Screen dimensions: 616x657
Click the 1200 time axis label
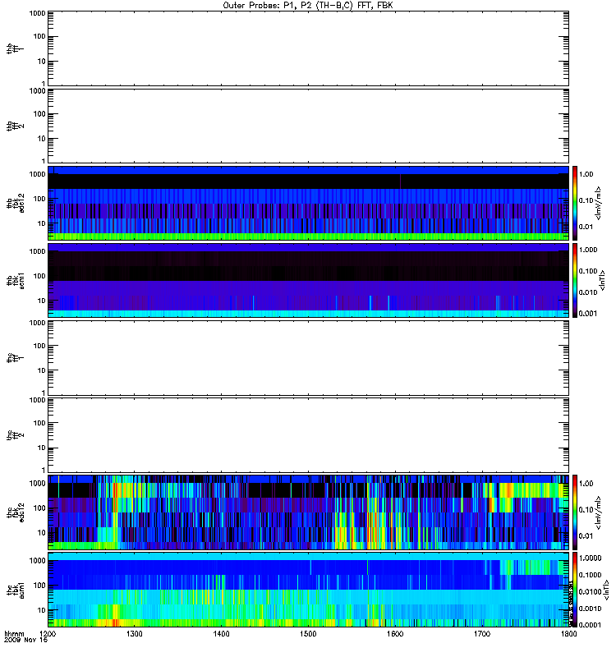tap(48, 634)
